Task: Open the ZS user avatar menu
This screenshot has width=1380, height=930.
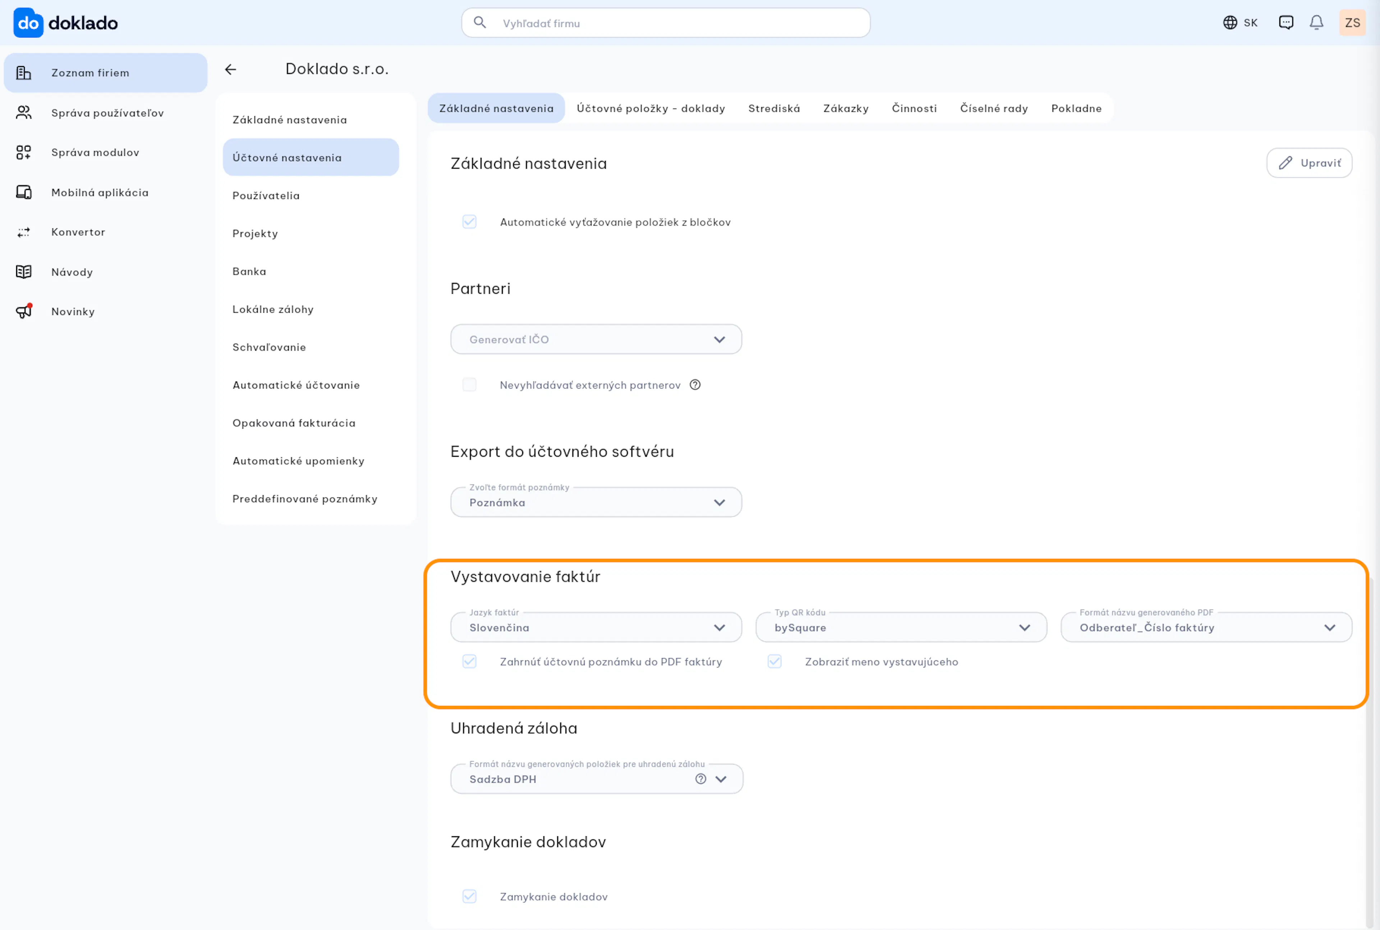Action: click(1352, 23)
